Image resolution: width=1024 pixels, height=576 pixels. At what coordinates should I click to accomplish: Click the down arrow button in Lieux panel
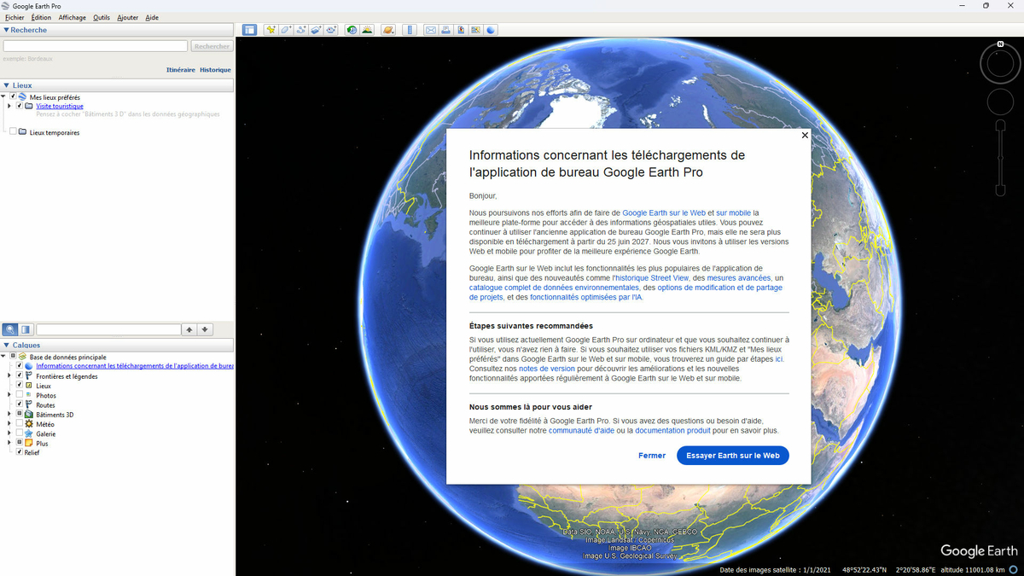coord(205,329)
